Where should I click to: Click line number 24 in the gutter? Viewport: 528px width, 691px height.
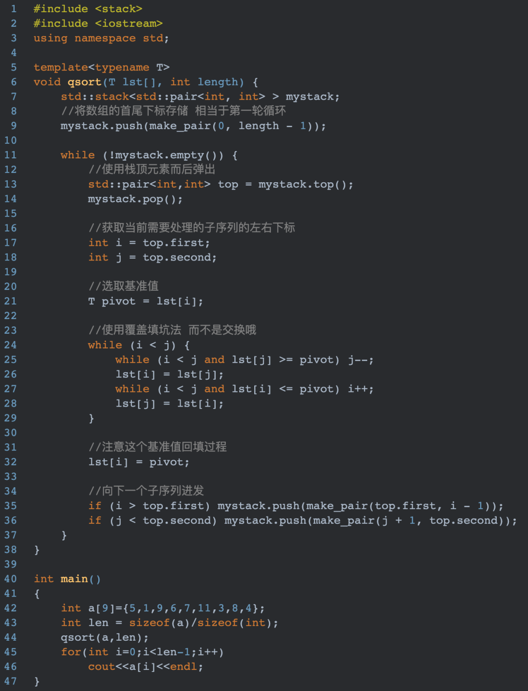[10, 345]
